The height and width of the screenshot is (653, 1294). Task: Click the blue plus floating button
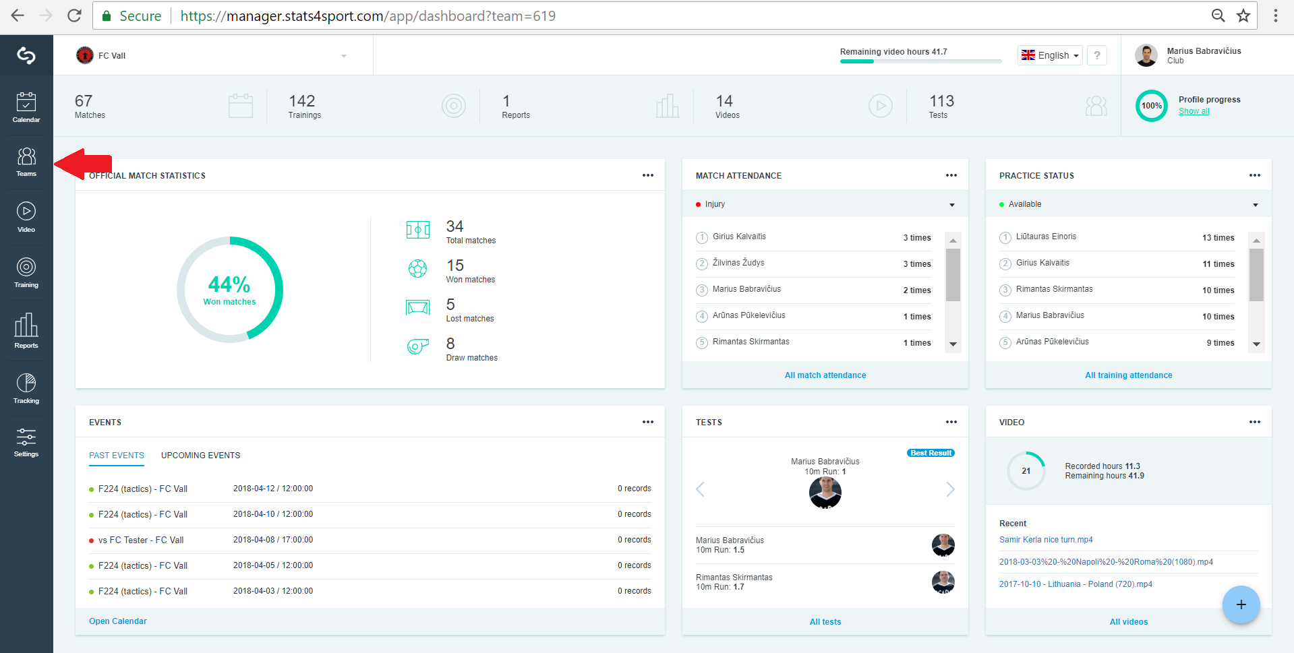pyautogui.click(x=1241, y=604)
